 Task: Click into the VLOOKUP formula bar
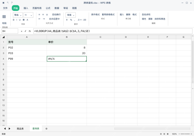tap(113, 31)
